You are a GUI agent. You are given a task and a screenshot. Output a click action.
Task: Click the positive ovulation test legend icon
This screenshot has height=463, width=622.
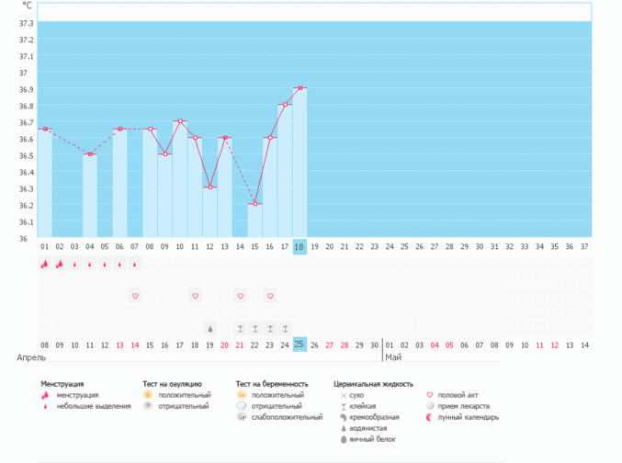point(148,394)
